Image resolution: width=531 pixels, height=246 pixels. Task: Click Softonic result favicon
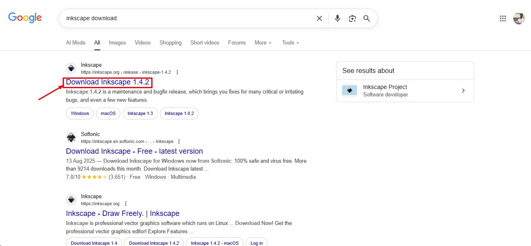pos(71,138)
